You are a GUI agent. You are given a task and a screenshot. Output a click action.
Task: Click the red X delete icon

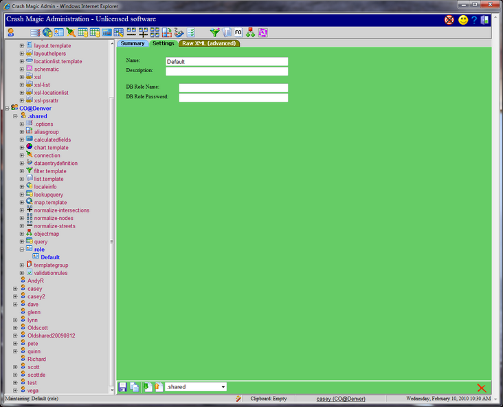(x=481, y=388)
